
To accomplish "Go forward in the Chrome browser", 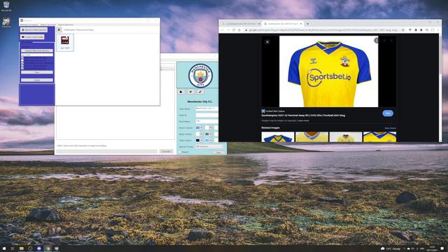I will click(228, 30).
